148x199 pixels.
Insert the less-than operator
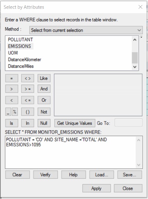(x=12, y=100)
